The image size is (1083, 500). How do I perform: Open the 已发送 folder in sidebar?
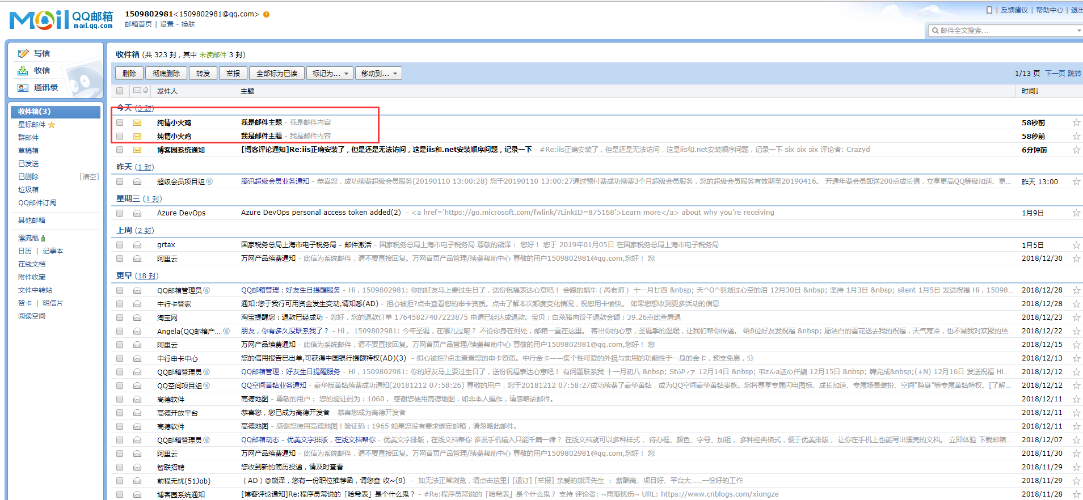(x=28, y=163)
